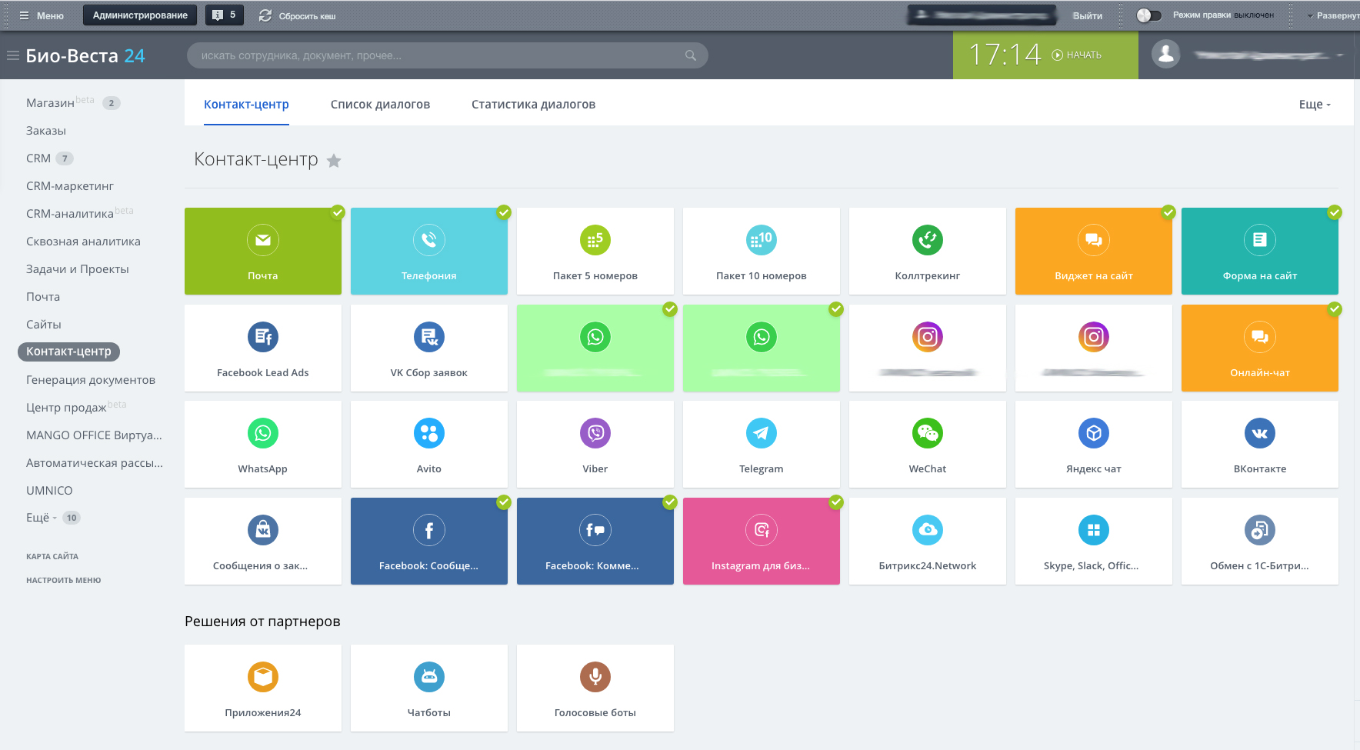Click the Telegram channel icon
This screenshot has width=1360, height=750.
761,433
